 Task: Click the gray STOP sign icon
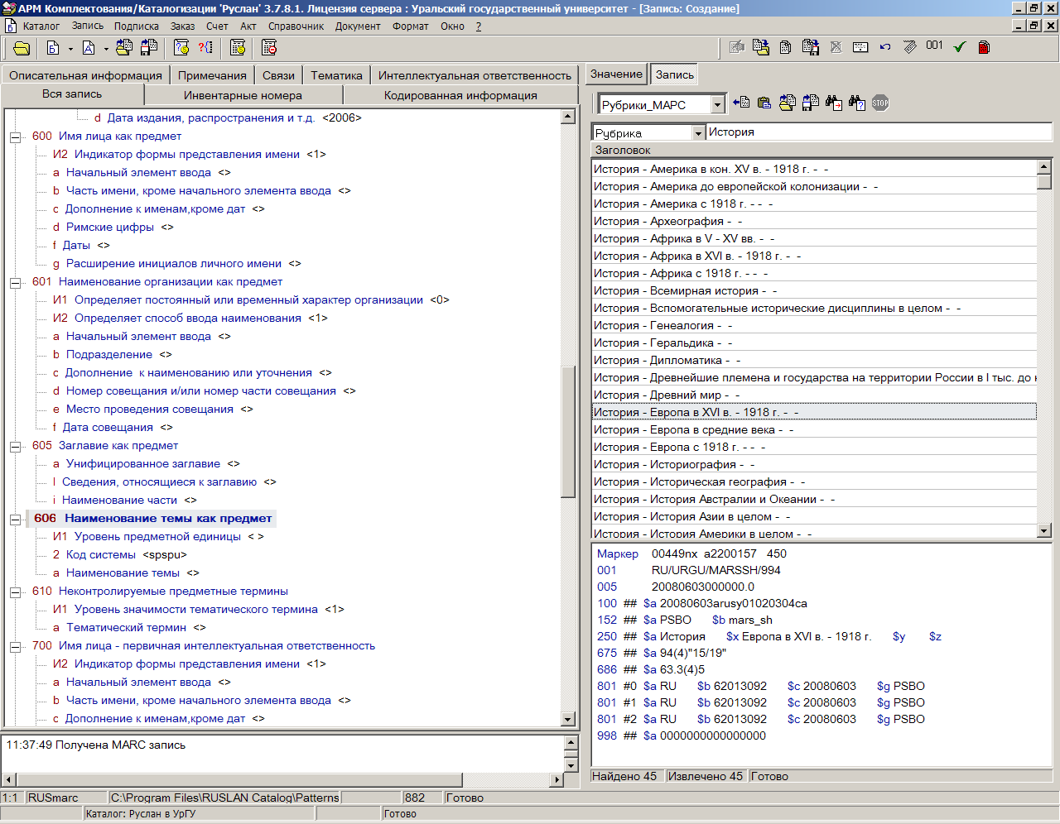click(880, 103)
